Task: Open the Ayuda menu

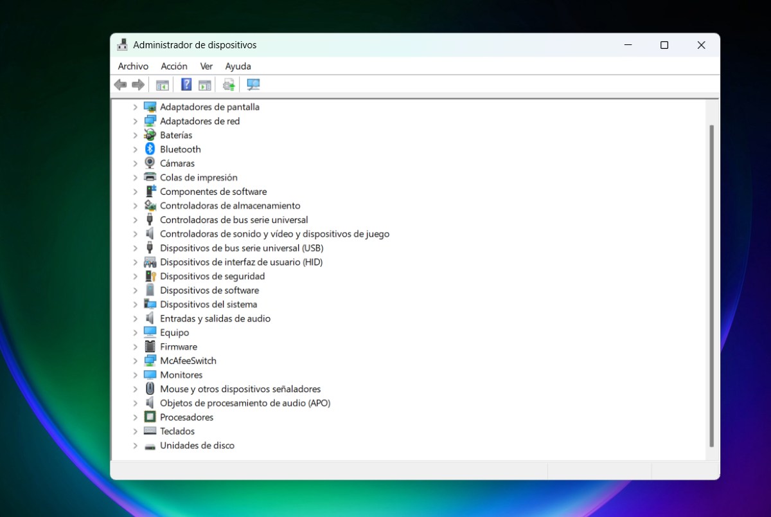Action: pos(238,66)
